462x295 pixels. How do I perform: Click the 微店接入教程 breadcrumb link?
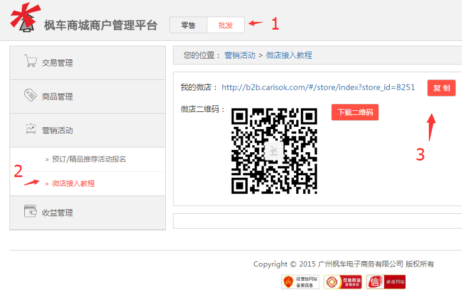[x=289, y=56]
